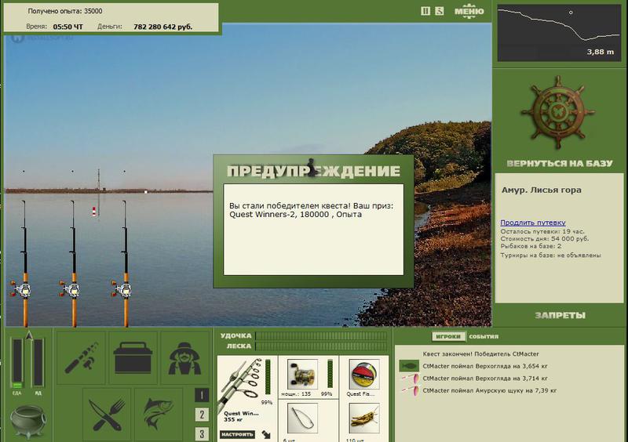Open the fisherman profile icon
The width and height of the screenshot is (628, 442).
click(184, 357)
